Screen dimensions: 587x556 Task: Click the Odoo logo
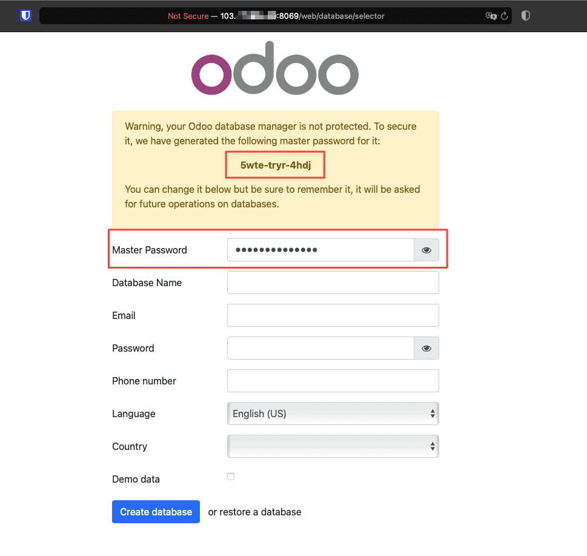click(275, 68)
